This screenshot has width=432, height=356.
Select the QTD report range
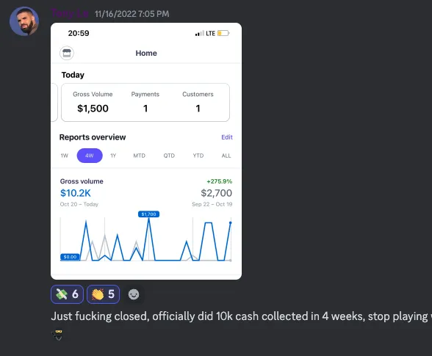169,156
